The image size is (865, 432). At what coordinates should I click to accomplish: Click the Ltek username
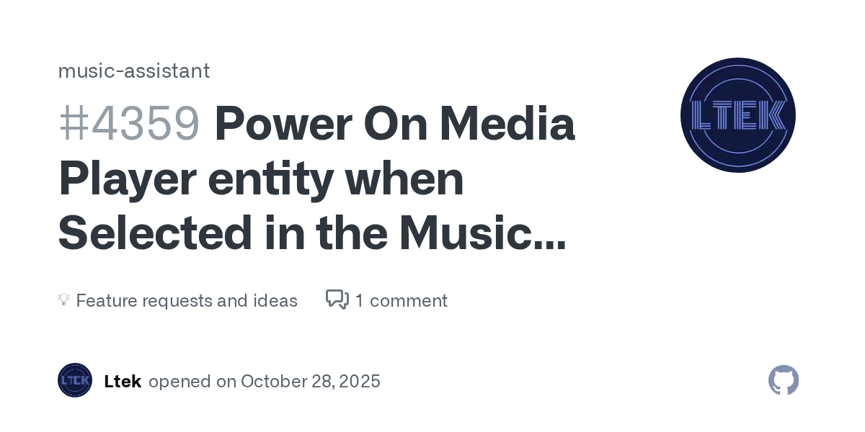coord(123,381)
